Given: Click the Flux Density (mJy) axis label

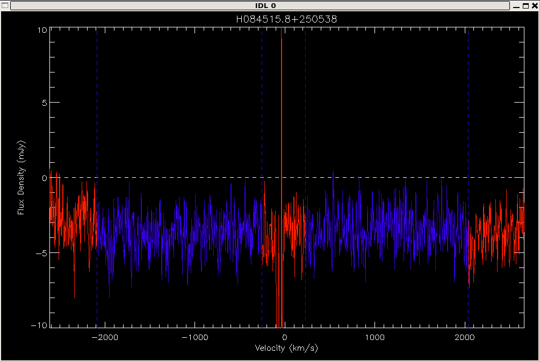Looking at the screenshot, I should coord(21,178).
